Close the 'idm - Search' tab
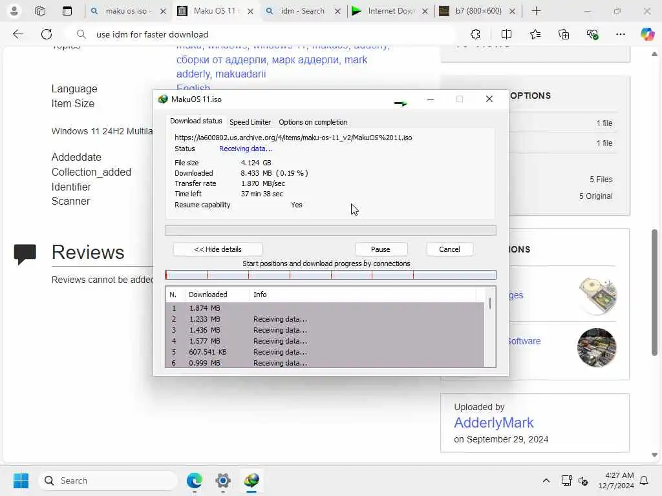 (337, 12)
